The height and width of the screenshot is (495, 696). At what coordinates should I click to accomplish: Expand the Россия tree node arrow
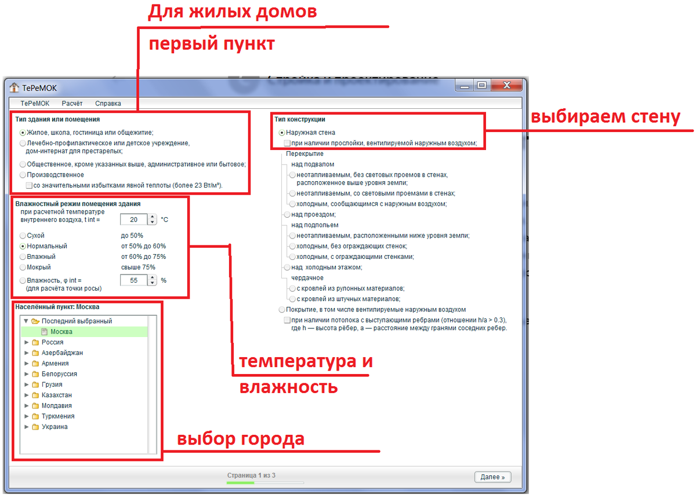tap(26, 342)
